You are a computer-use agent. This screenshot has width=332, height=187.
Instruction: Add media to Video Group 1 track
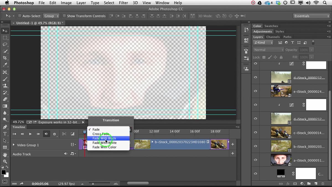233,144
